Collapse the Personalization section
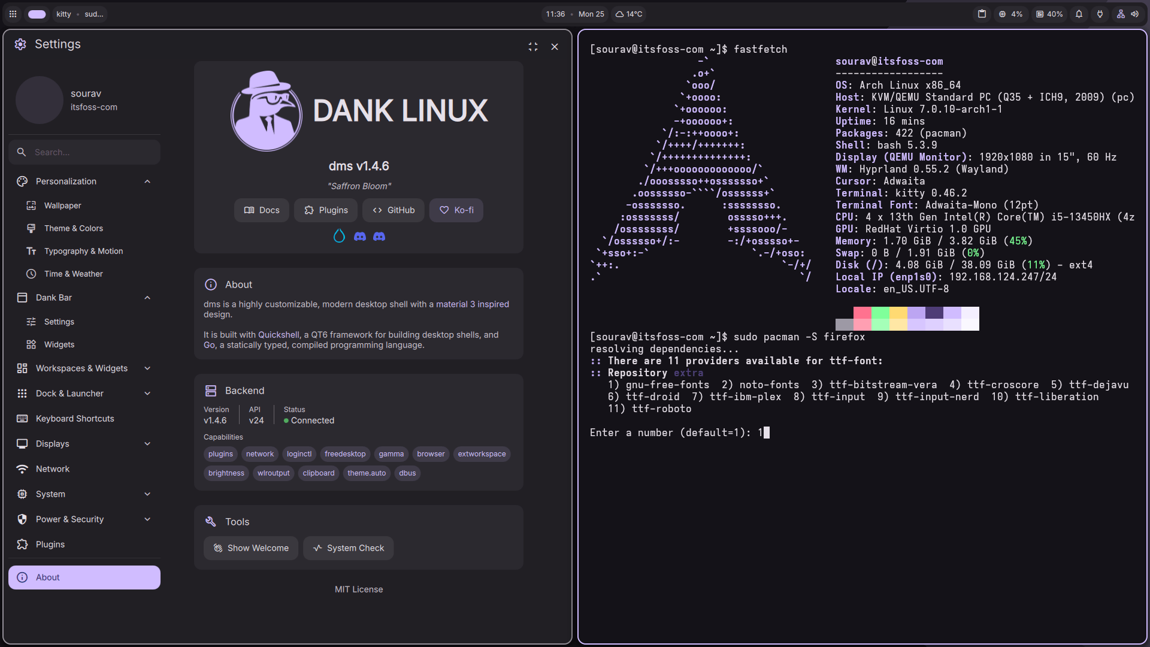1150x647 pixels. coord(147,182)
